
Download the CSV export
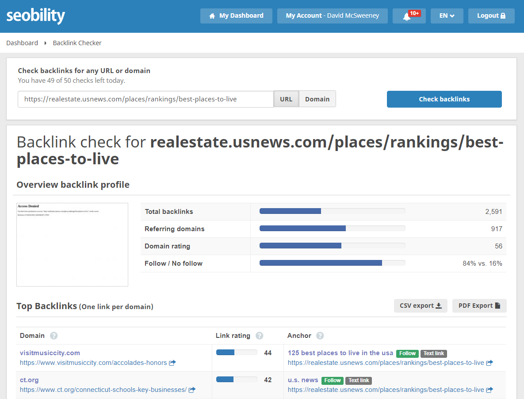(420, 306)
